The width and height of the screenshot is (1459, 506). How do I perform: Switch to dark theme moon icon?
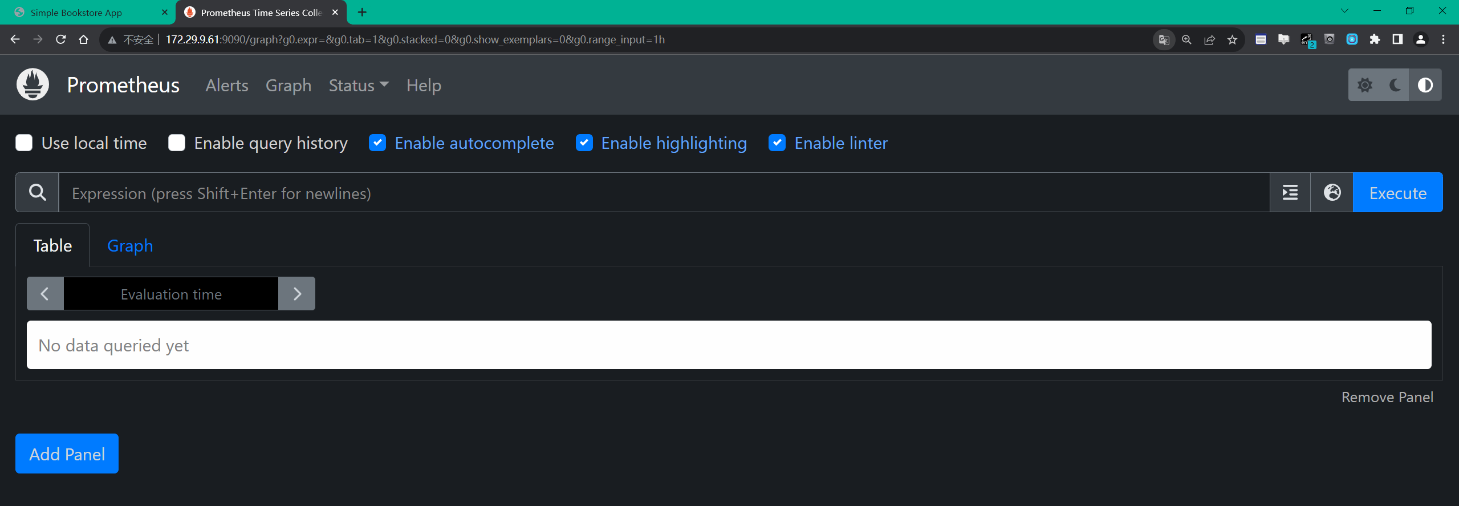(1395, 85)
